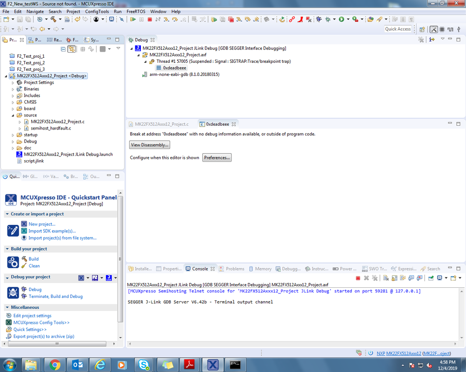Image resolution: width=466 pixels, height=372 pixels.
Task: Collapse the Miscellaneous section
Action: 7,307
